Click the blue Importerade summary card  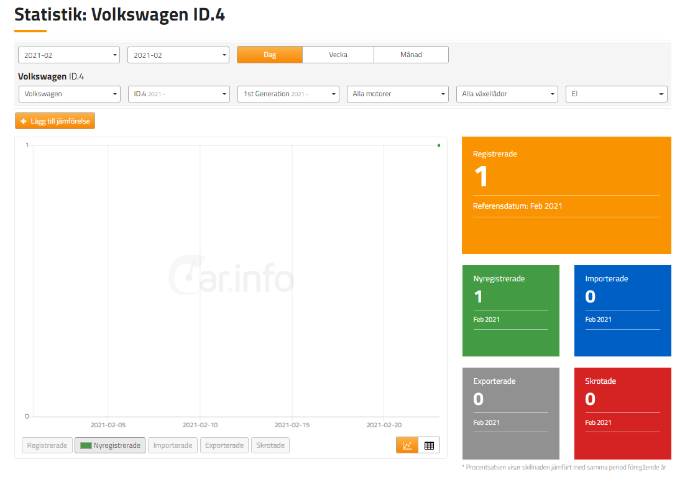[x=623, y=310]
